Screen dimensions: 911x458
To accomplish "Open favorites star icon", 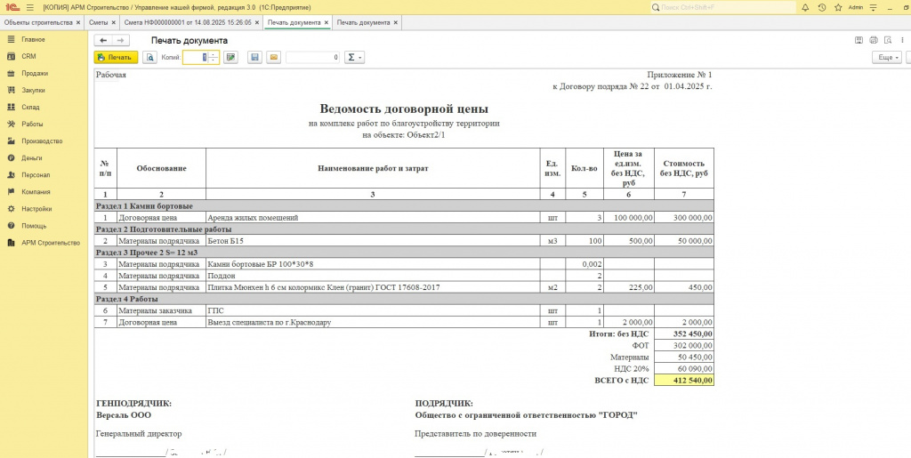I will 837,7.
